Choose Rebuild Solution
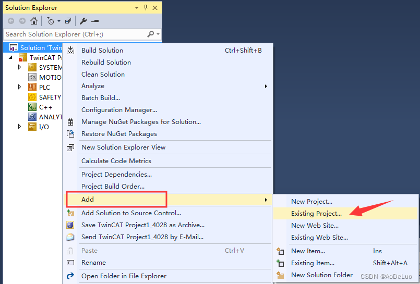This screenshot has height=284, width=420. [167, 63]
